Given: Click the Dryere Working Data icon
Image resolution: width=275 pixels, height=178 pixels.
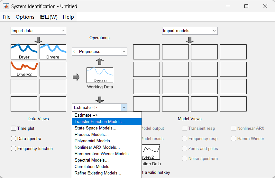Looking at the screenshot, I should click(100, 75).
